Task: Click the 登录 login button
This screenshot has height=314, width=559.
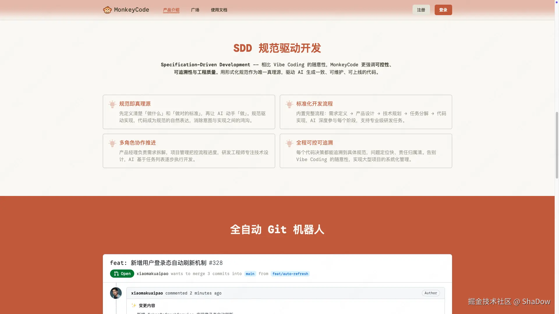Action: (x=443, y=10)
